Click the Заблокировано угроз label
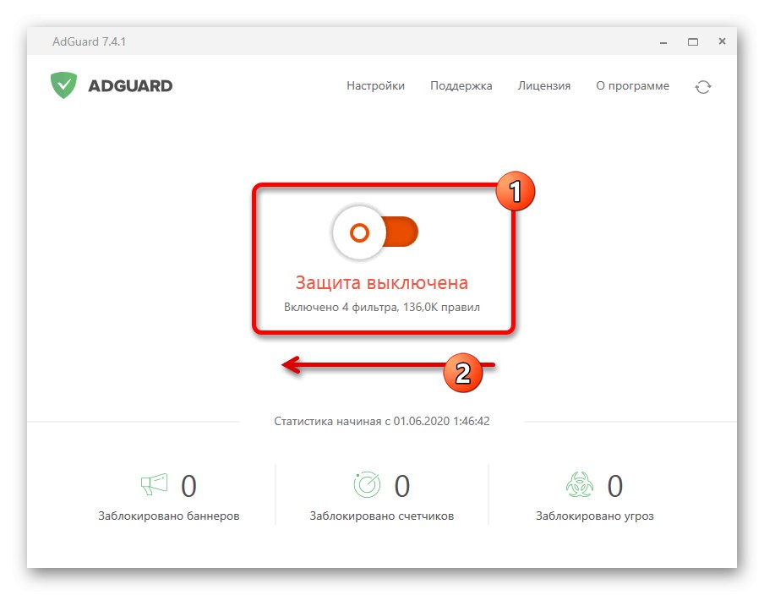The height and width of the screenshot is (595, 764). pyautogui.click(x=595, y=516)
